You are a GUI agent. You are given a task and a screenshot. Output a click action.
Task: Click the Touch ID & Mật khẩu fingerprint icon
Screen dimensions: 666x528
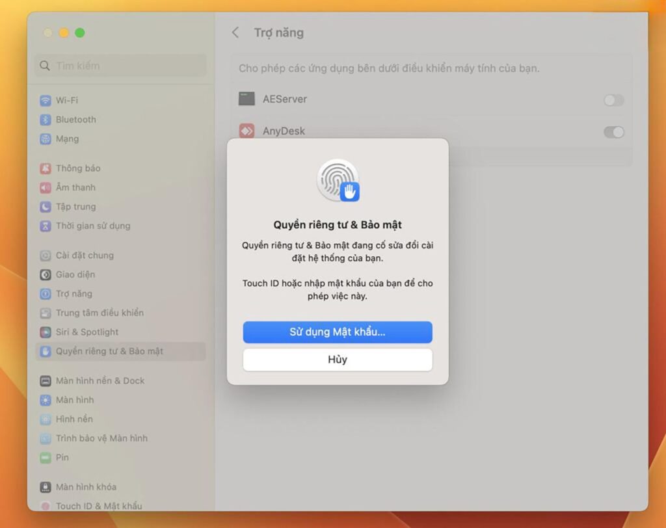(45, 506)
